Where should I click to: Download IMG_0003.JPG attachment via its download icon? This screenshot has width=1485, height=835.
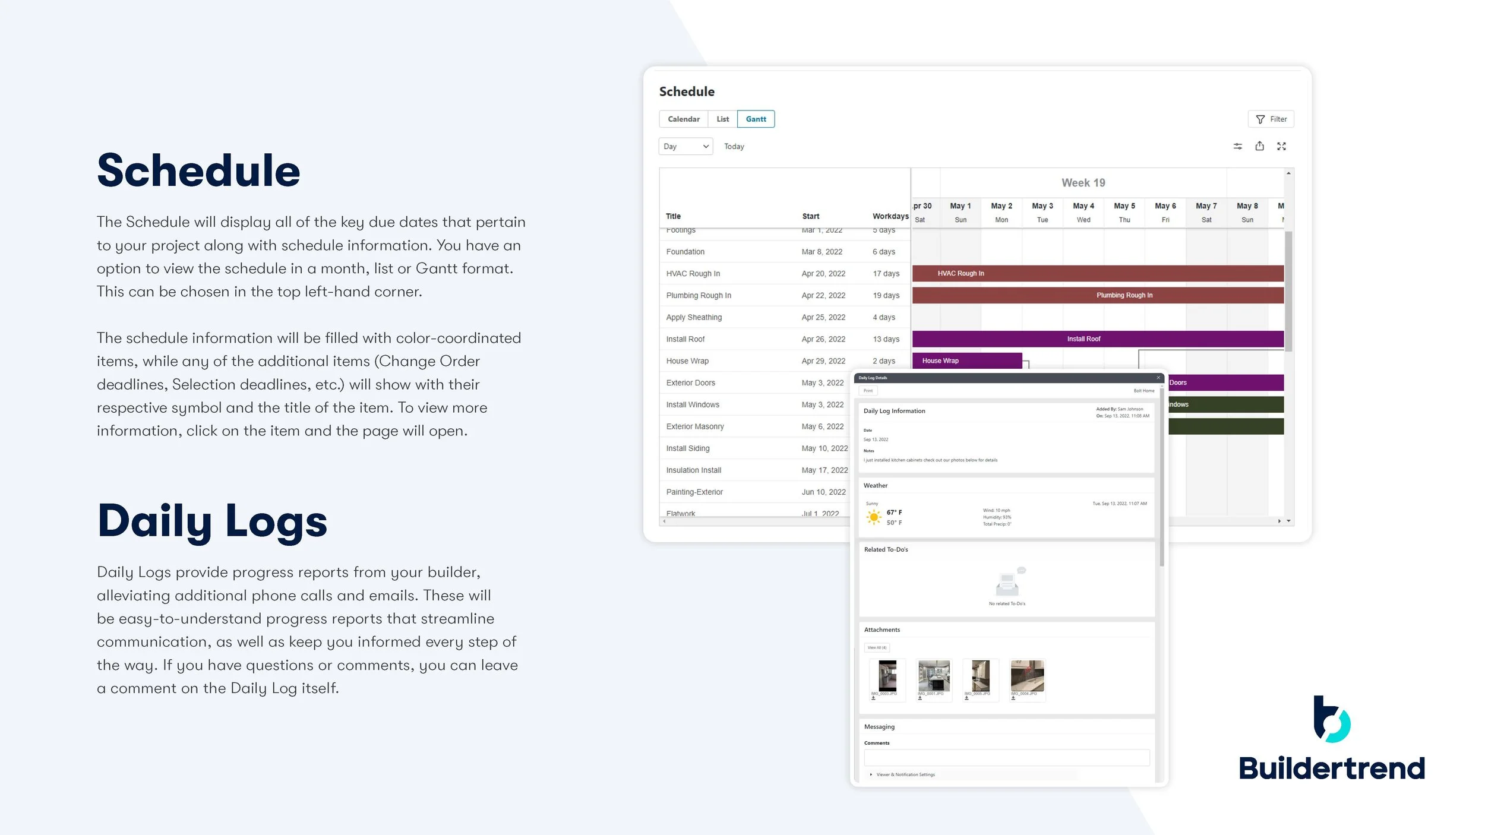click(x=873, y=698)
